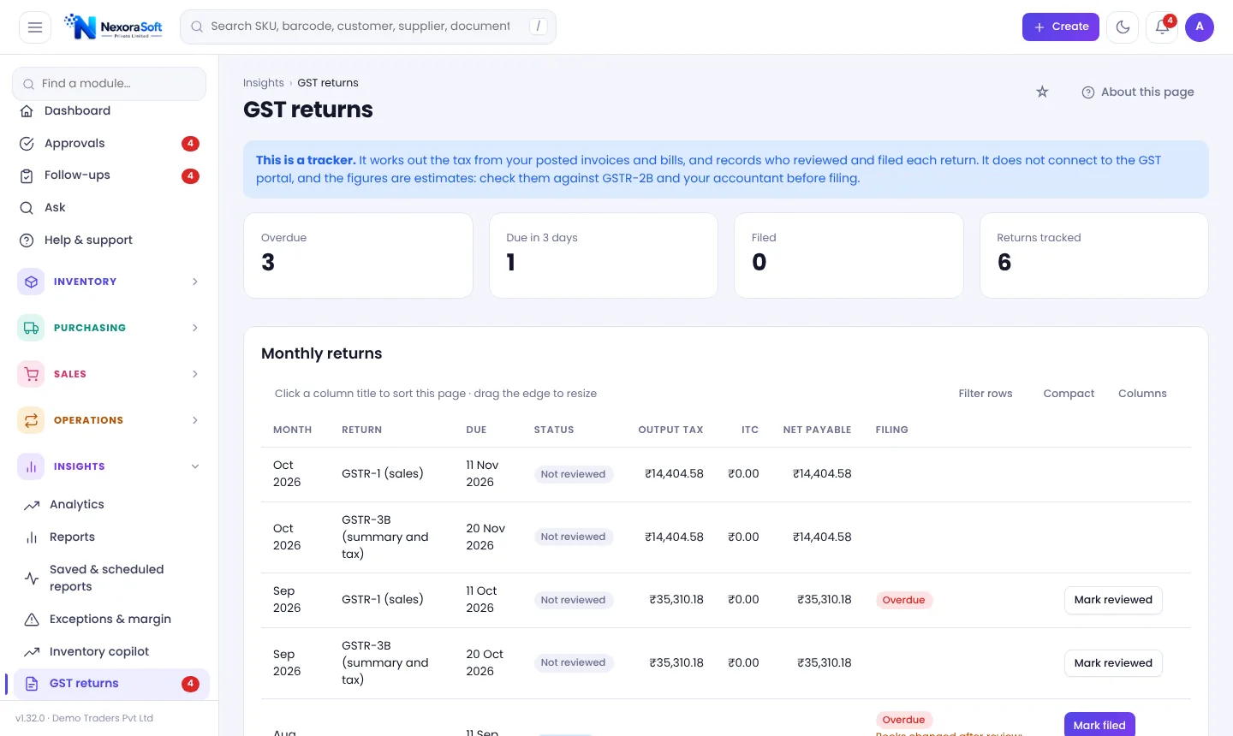Click the Create button
The width and height of the screenshot is (1233, 736).
point(1061,27)
